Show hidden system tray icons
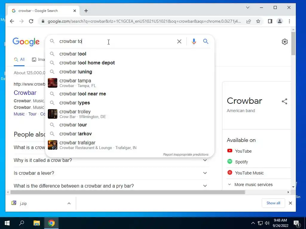Image resolution: width=306 pixels, height=229 pixels. click(253, 223)
